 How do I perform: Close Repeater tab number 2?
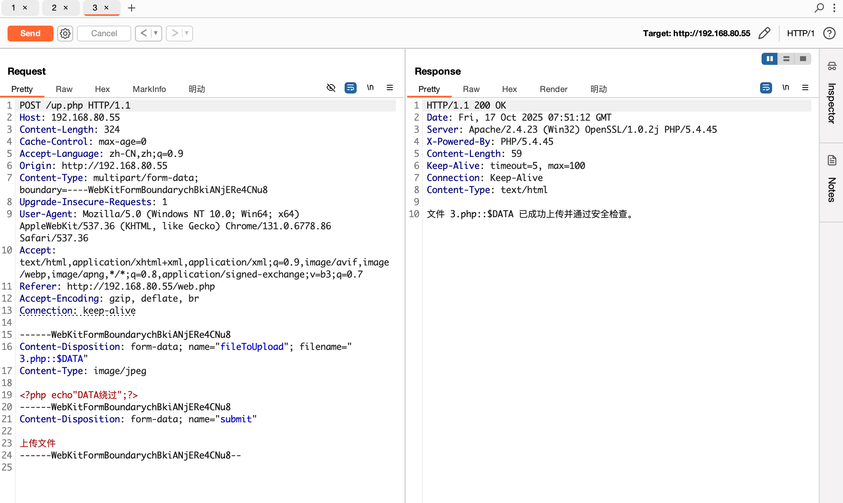click(66, 8)
